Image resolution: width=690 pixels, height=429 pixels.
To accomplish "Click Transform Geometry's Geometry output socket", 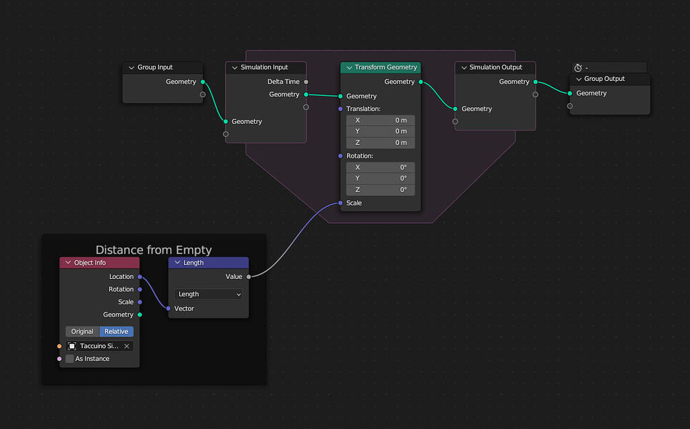I will 421,82.
